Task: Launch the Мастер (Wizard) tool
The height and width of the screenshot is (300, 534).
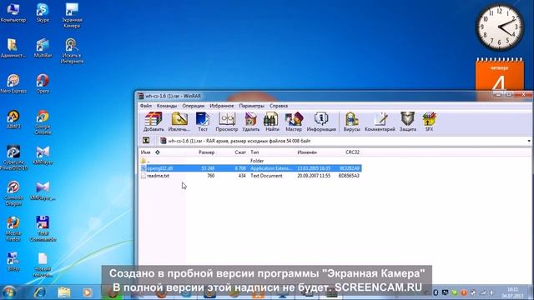Action: [x=294, y=122]
